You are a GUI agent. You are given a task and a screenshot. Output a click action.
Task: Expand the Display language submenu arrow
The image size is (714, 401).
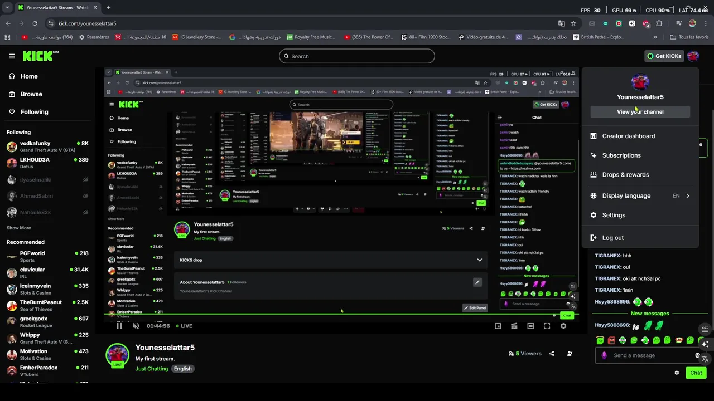[688, 196]
